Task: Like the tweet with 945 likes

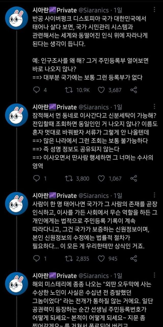Action: tap(101, 259)
